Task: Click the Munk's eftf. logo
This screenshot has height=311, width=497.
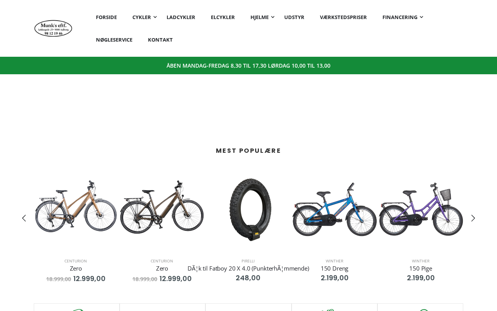Action: tap(53, 28)
